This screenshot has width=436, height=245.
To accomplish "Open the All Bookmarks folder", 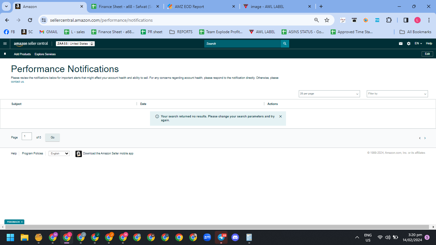I will [416, 32].
